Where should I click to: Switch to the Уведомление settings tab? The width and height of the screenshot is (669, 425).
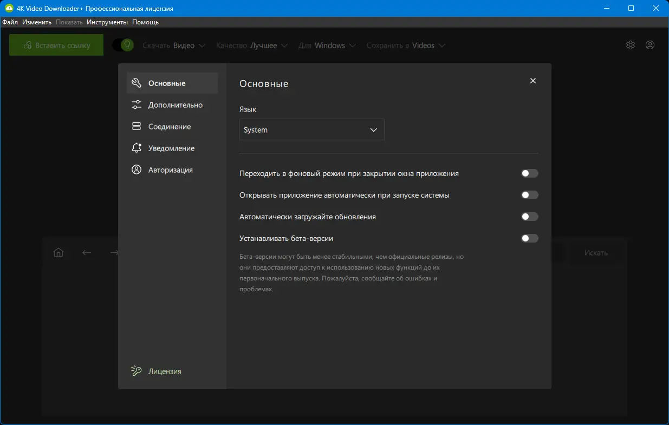(172, 148)
